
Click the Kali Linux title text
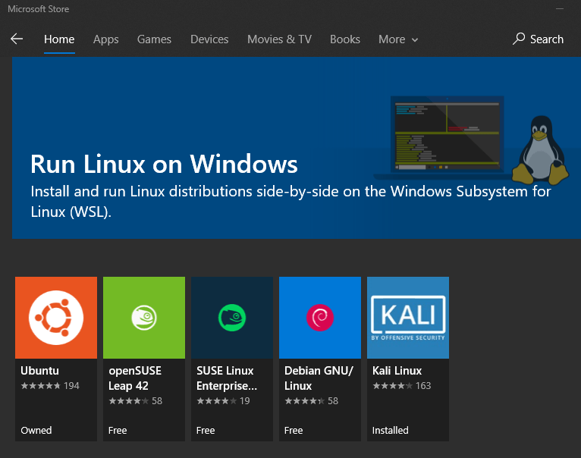point(397,371)
